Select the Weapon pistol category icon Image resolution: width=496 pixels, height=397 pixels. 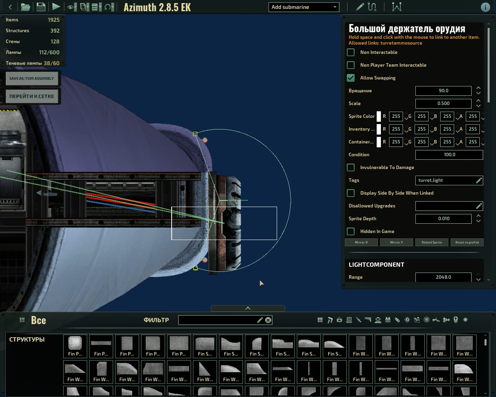point(368,320)
